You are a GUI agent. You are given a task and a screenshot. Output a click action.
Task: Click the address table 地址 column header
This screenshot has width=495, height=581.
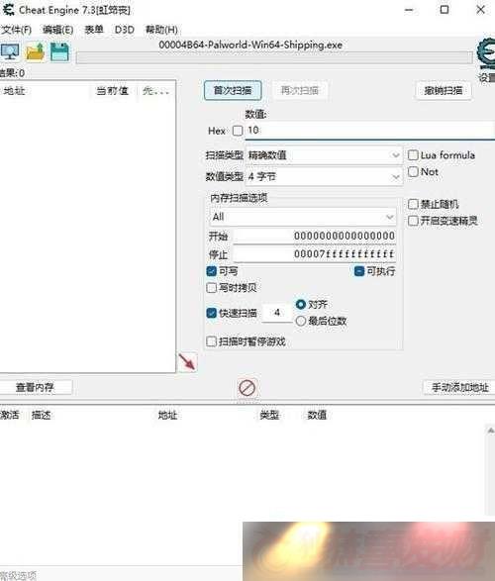tap(167, 415)
